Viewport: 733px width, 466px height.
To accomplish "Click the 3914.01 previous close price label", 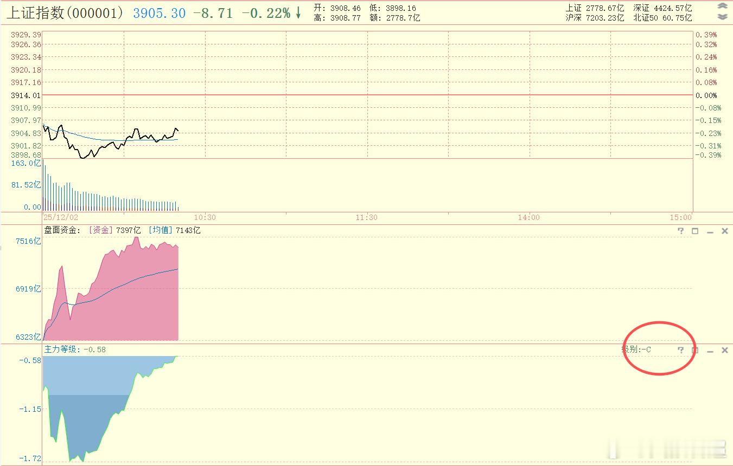I will (26, 95).
